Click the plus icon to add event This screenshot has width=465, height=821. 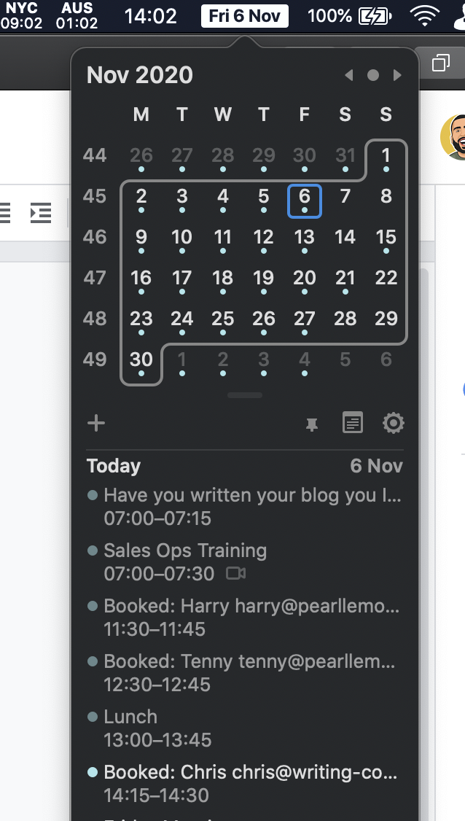click(x=96, y=423)
